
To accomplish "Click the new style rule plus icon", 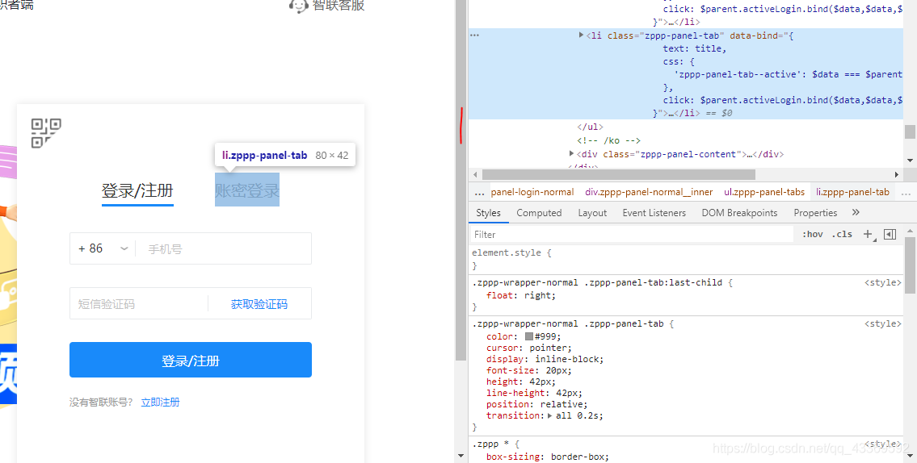I will (x=868, y=234).
